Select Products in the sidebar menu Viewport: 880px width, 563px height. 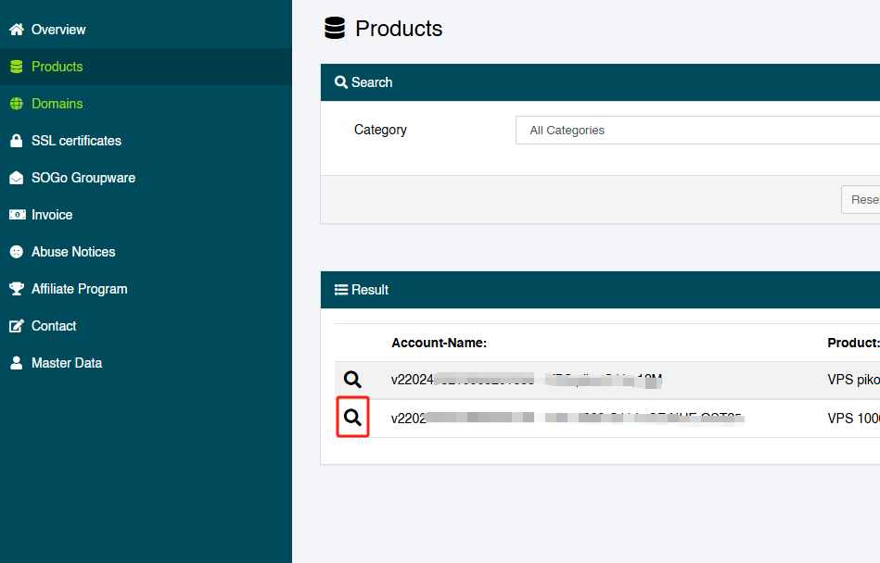[x=57, y=67]
